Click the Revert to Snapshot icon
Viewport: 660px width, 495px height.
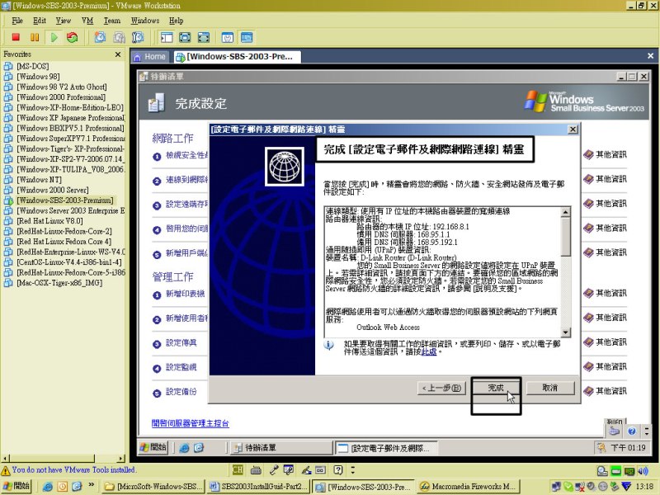click(119, 37)
